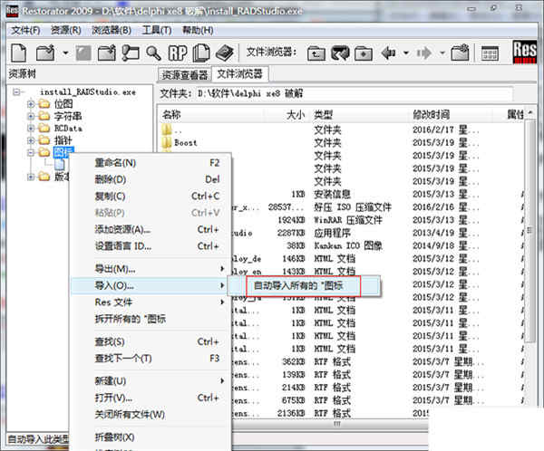The height and width of the screenshot is (451, 544).
Task: Click the list view layout icon
Action: pos(490,53)
